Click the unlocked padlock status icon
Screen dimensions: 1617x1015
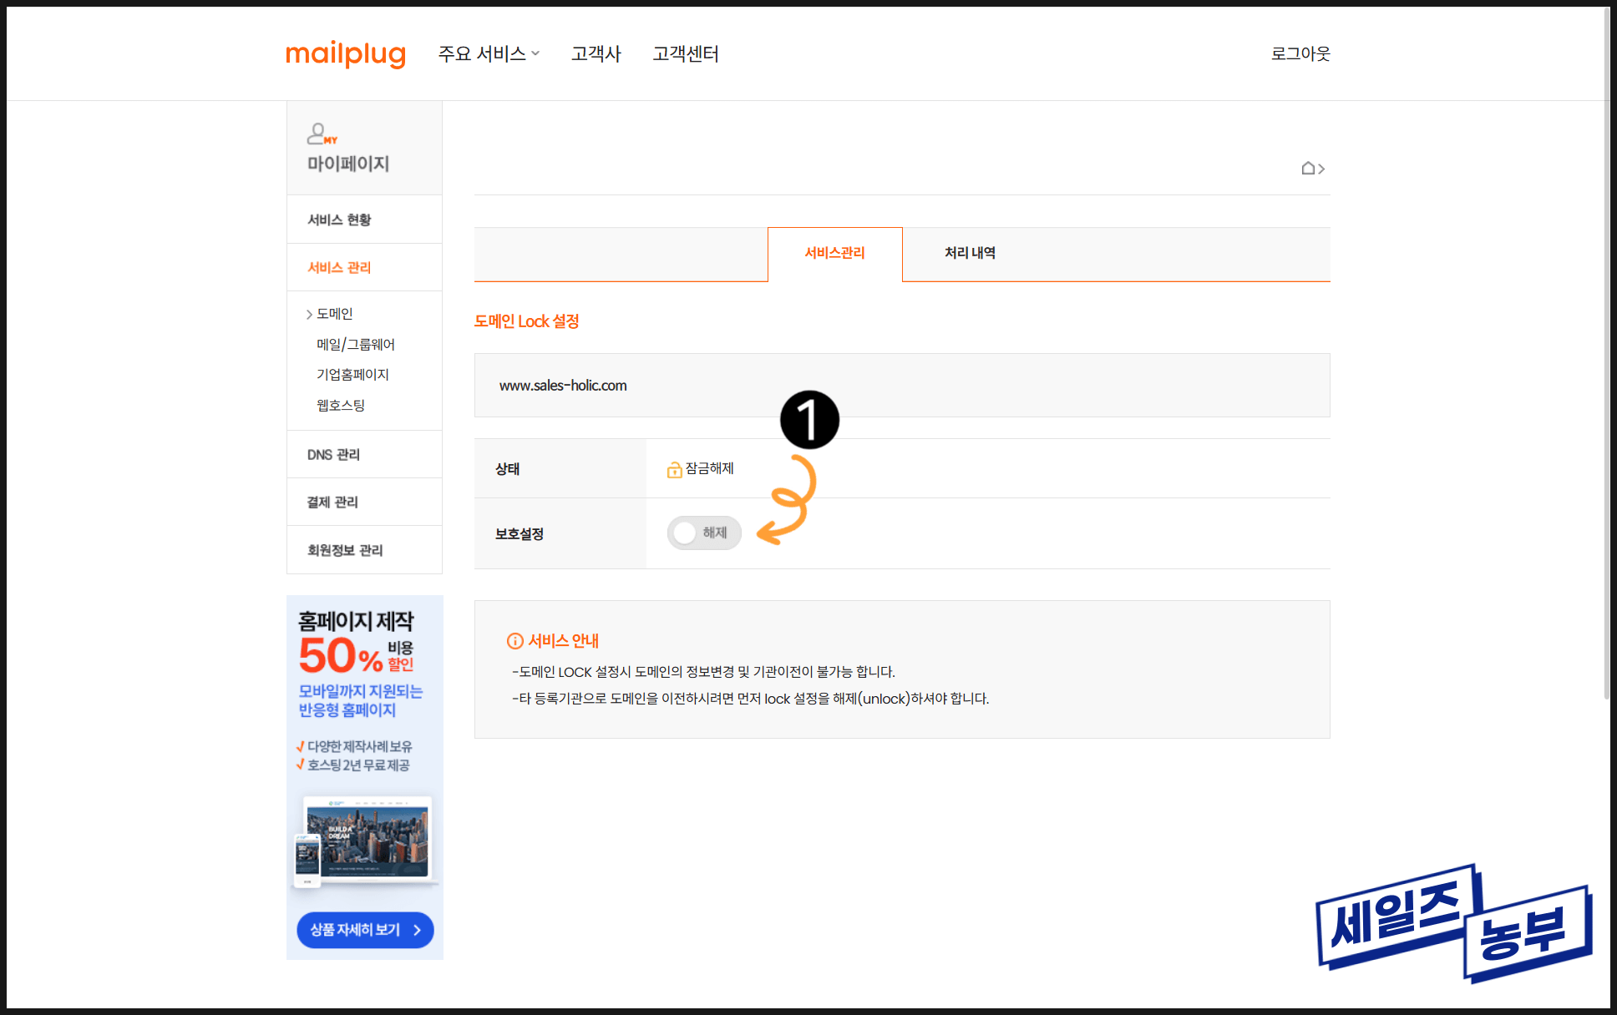pyautogui.click(x=674, y=470)
